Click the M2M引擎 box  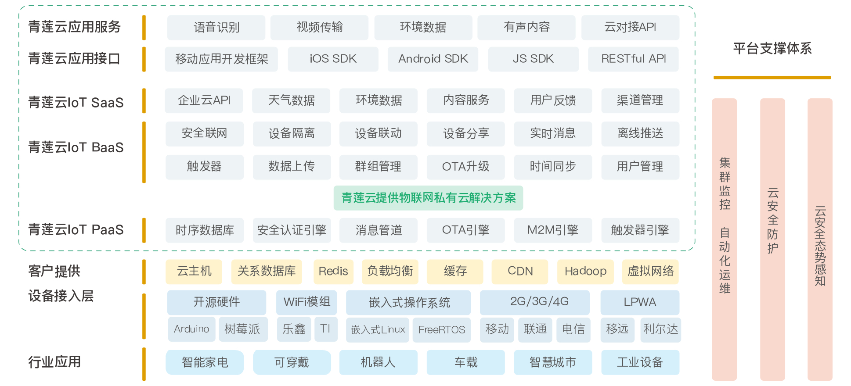point(552,230)
